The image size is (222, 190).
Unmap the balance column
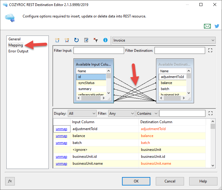point(61,136)
